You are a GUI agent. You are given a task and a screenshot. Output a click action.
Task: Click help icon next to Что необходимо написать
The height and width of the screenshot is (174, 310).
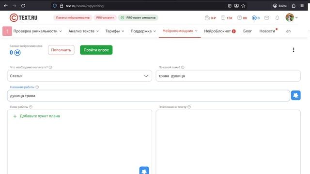pyautogui.click(x=50, y=67)
